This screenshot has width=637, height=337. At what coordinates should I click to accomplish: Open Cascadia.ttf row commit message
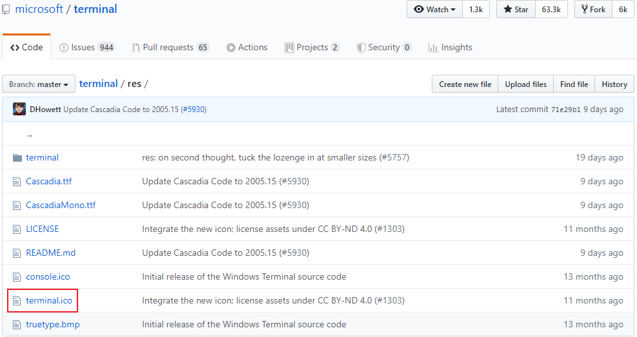(225, 181)
